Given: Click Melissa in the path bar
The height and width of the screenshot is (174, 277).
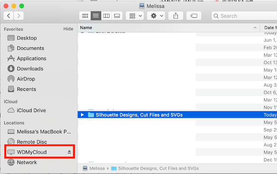Looking at the screenshot, I should click(x=94, y=168).
